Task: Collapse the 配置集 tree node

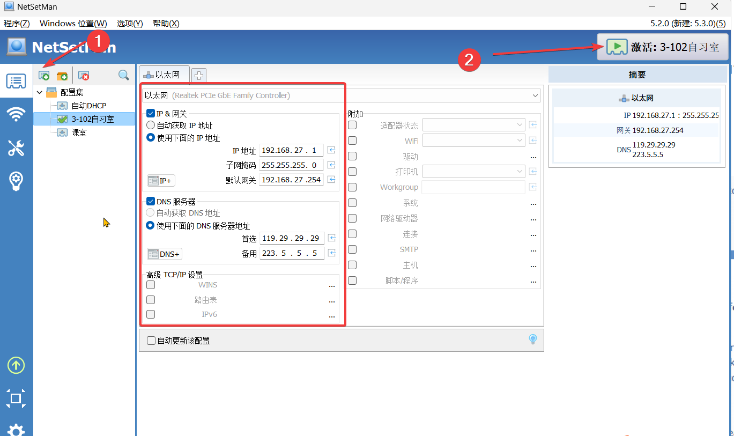Action: pyautogui.click(x=40, y=92)
